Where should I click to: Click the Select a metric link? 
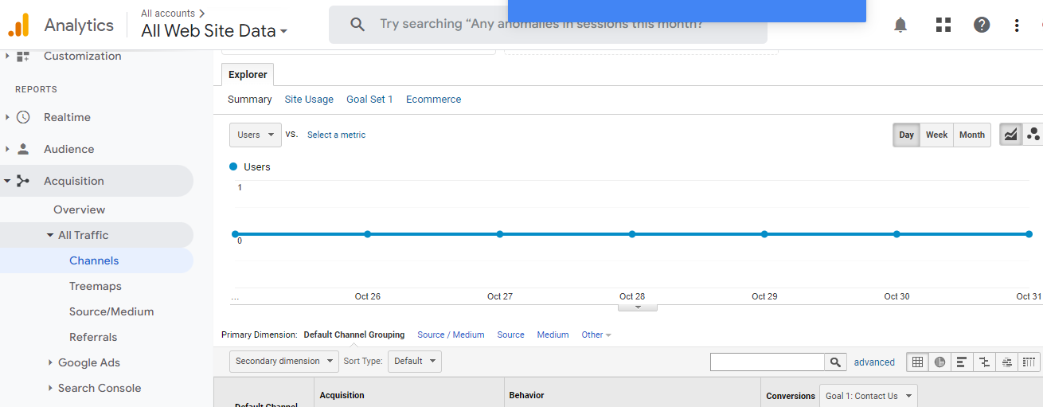[x=336, y=135]
